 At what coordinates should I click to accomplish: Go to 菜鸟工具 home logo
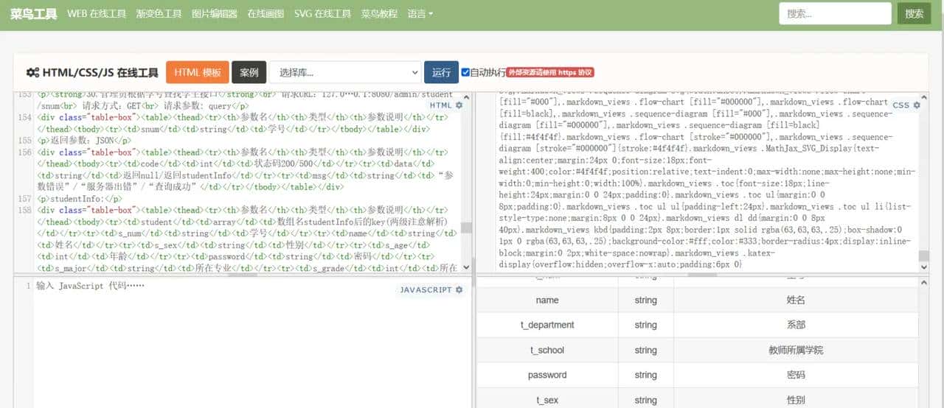(34, 14)
